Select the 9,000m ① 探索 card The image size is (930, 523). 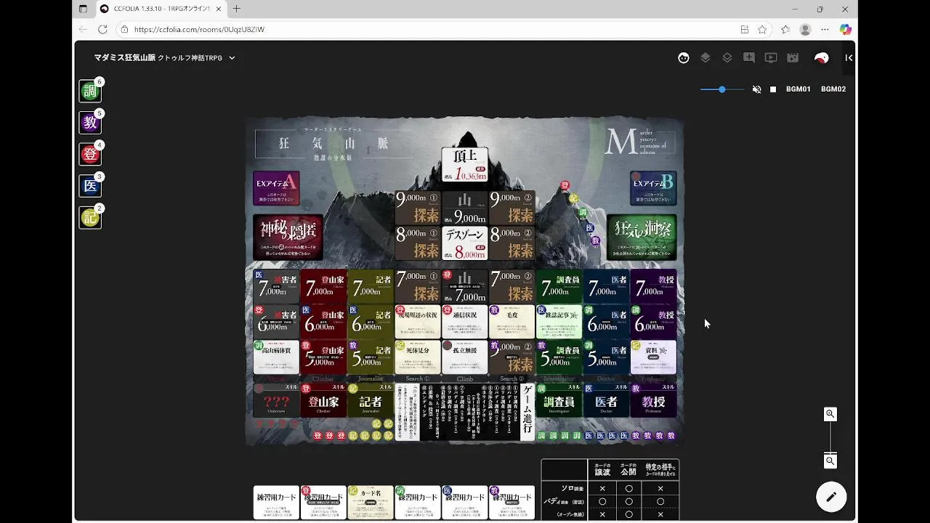coord(418,207)
